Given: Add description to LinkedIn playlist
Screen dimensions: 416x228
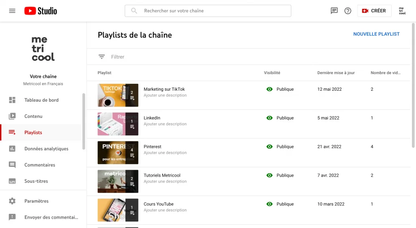Looking at the screenshot, I should [165, 124].
